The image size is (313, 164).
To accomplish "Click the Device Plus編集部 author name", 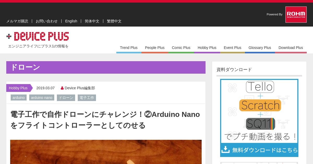I will point(80,88).
